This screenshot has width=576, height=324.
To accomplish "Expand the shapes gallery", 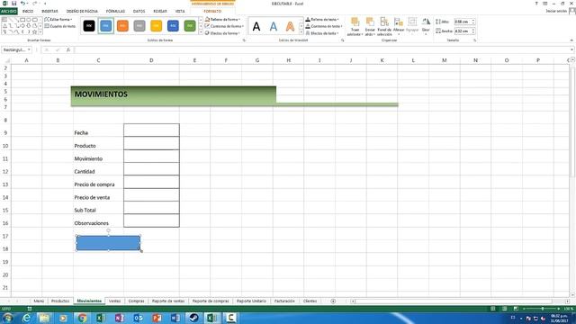I will tap(40, 32).
